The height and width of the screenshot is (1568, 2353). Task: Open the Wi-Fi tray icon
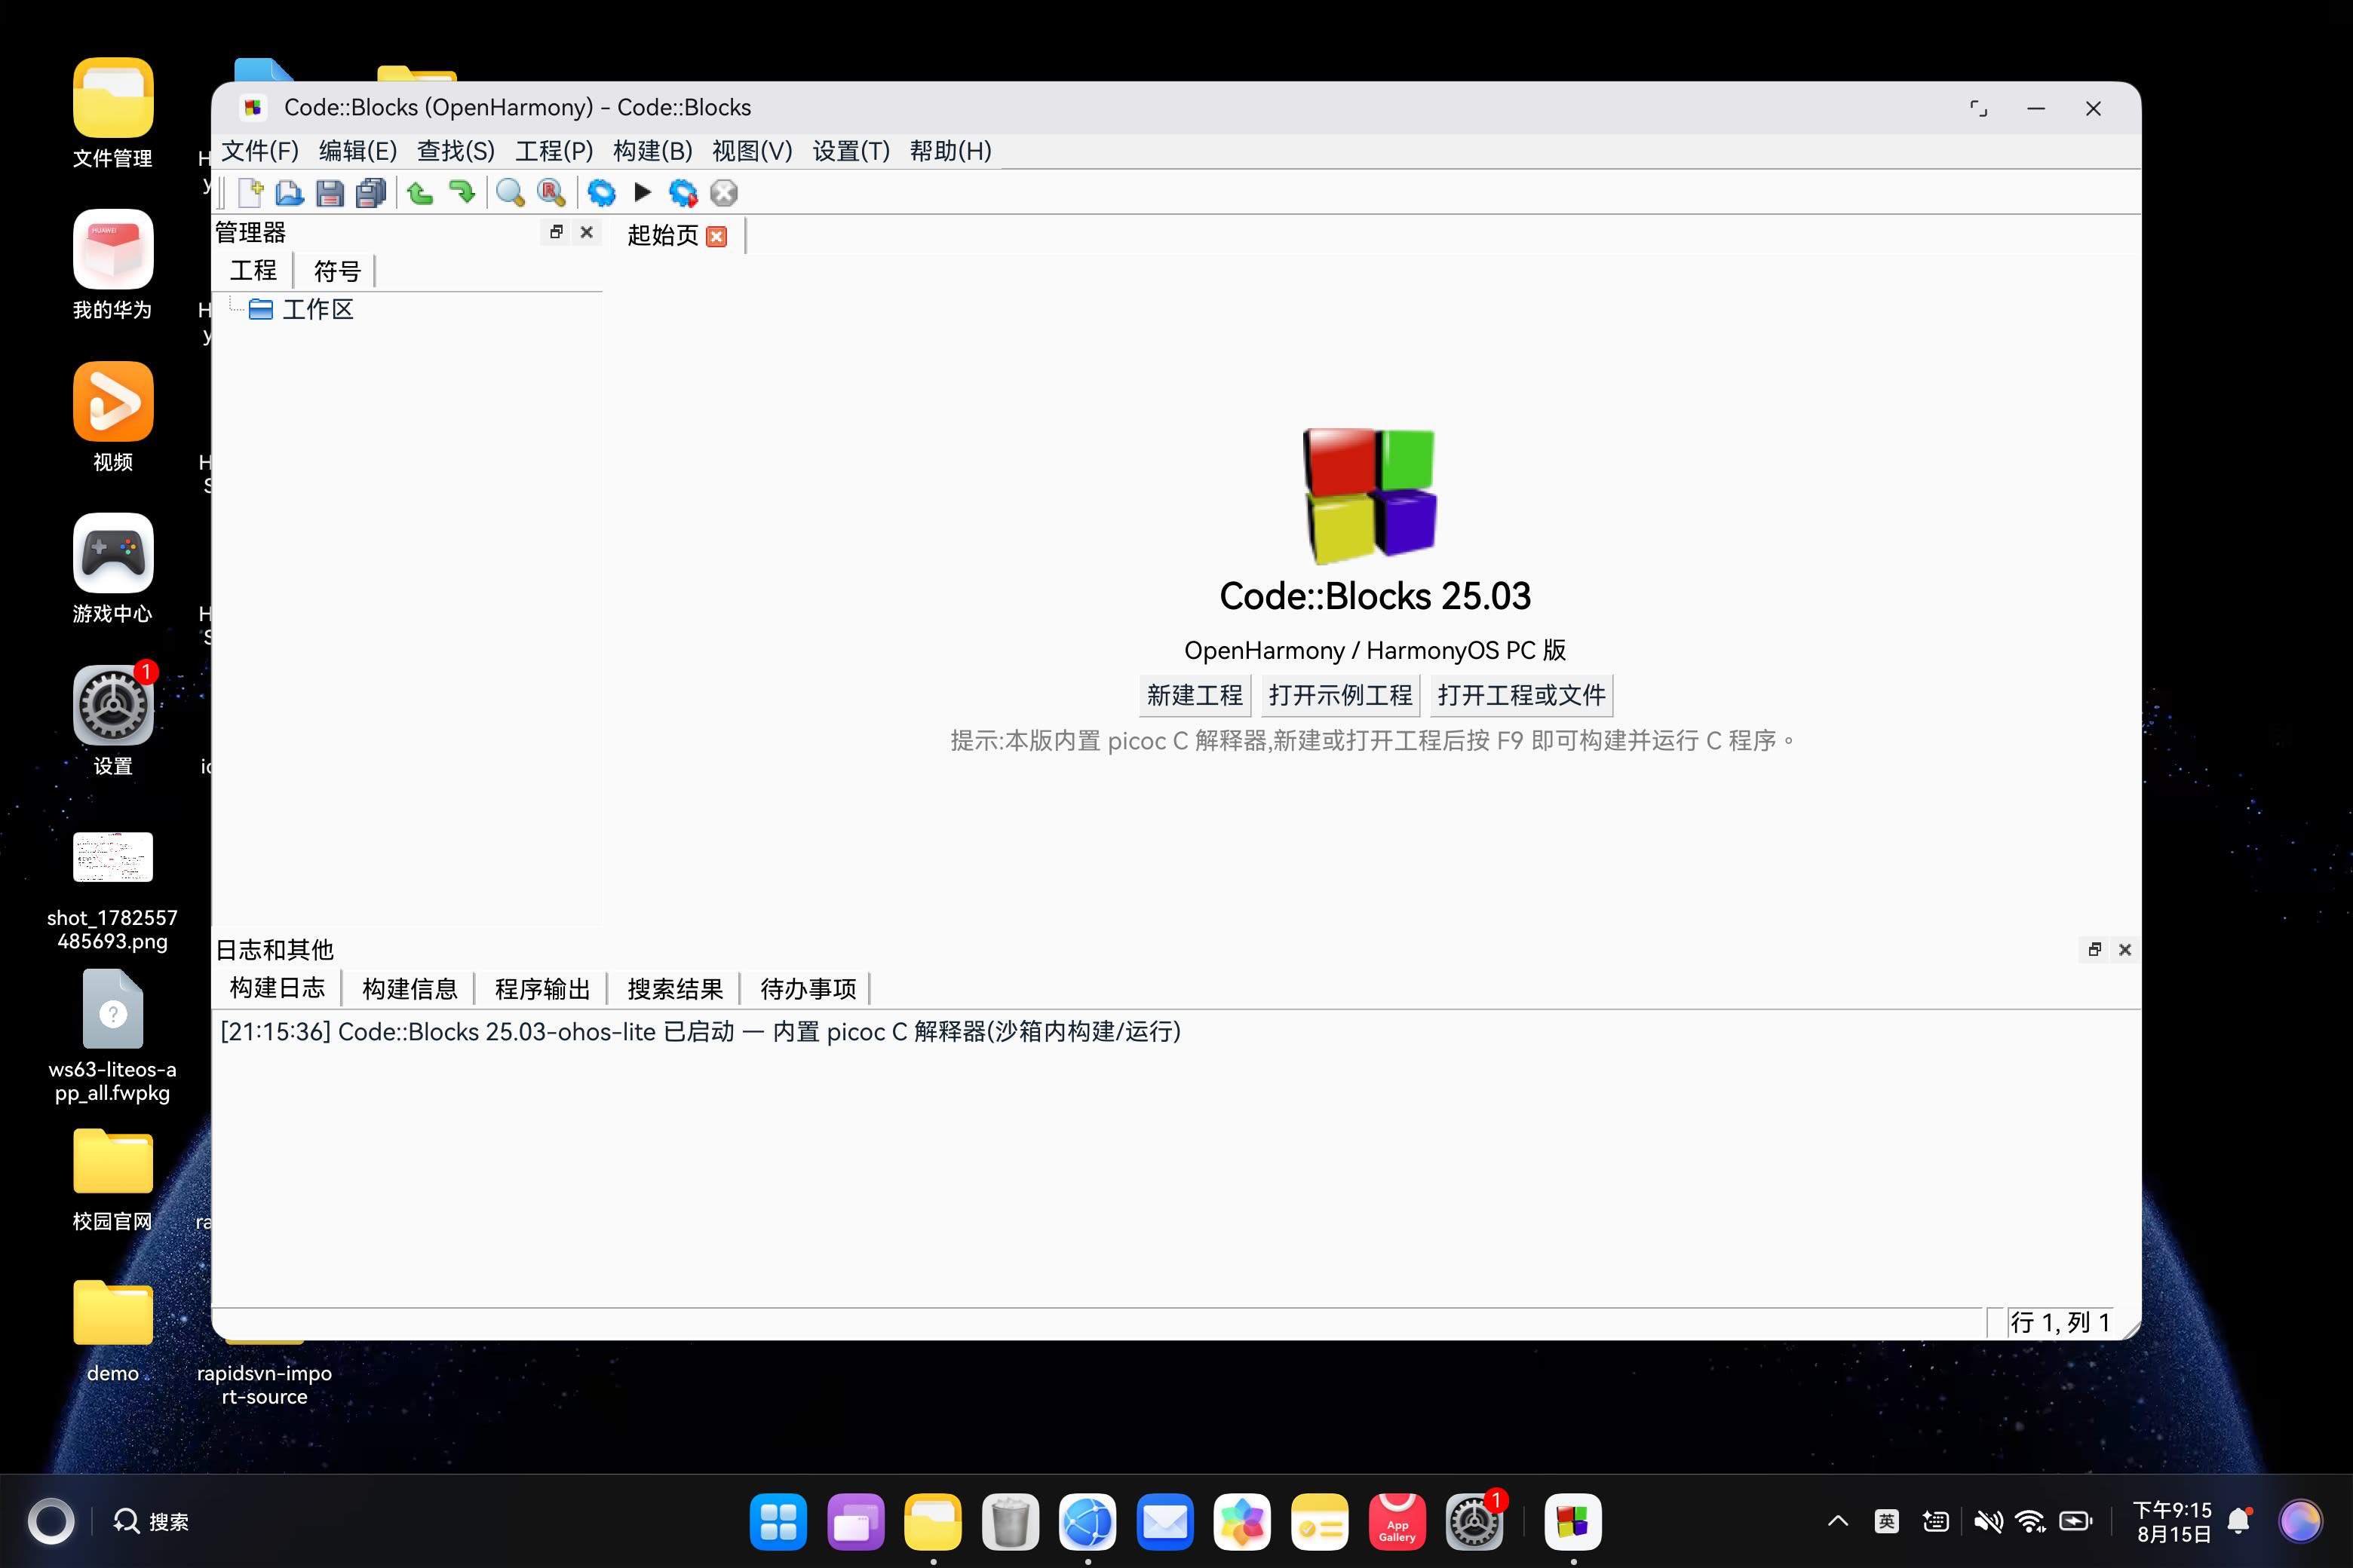click(2031, 1522)
